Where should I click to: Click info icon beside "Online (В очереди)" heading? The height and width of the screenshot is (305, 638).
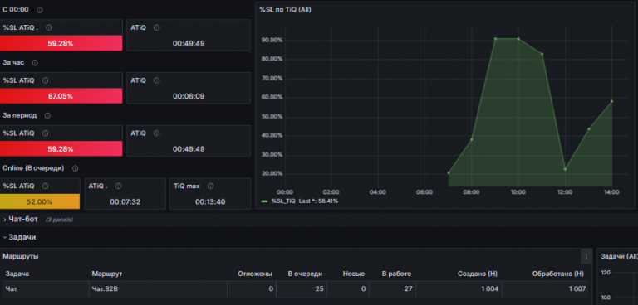(75, 168)
